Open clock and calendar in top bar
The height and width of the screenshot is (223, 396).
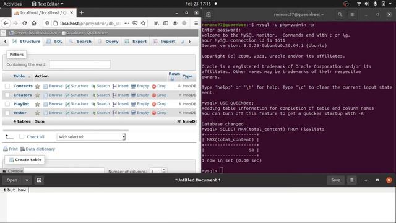pyautogui.click(x=198, y=4)
